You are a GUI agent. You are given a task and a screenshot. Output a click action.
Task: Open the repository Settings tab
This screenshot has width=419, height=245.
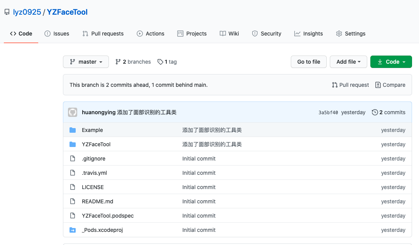pos(351,34)
